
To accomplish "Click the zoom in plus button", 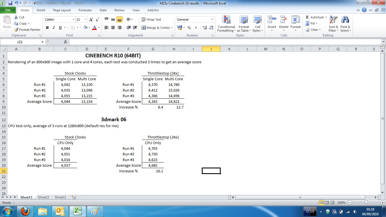I will [383, 203].
